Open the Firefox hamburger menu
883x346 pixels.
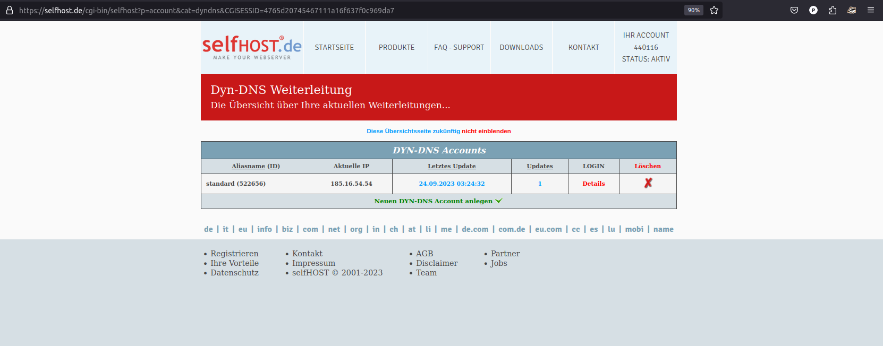[x=871, y=10]
